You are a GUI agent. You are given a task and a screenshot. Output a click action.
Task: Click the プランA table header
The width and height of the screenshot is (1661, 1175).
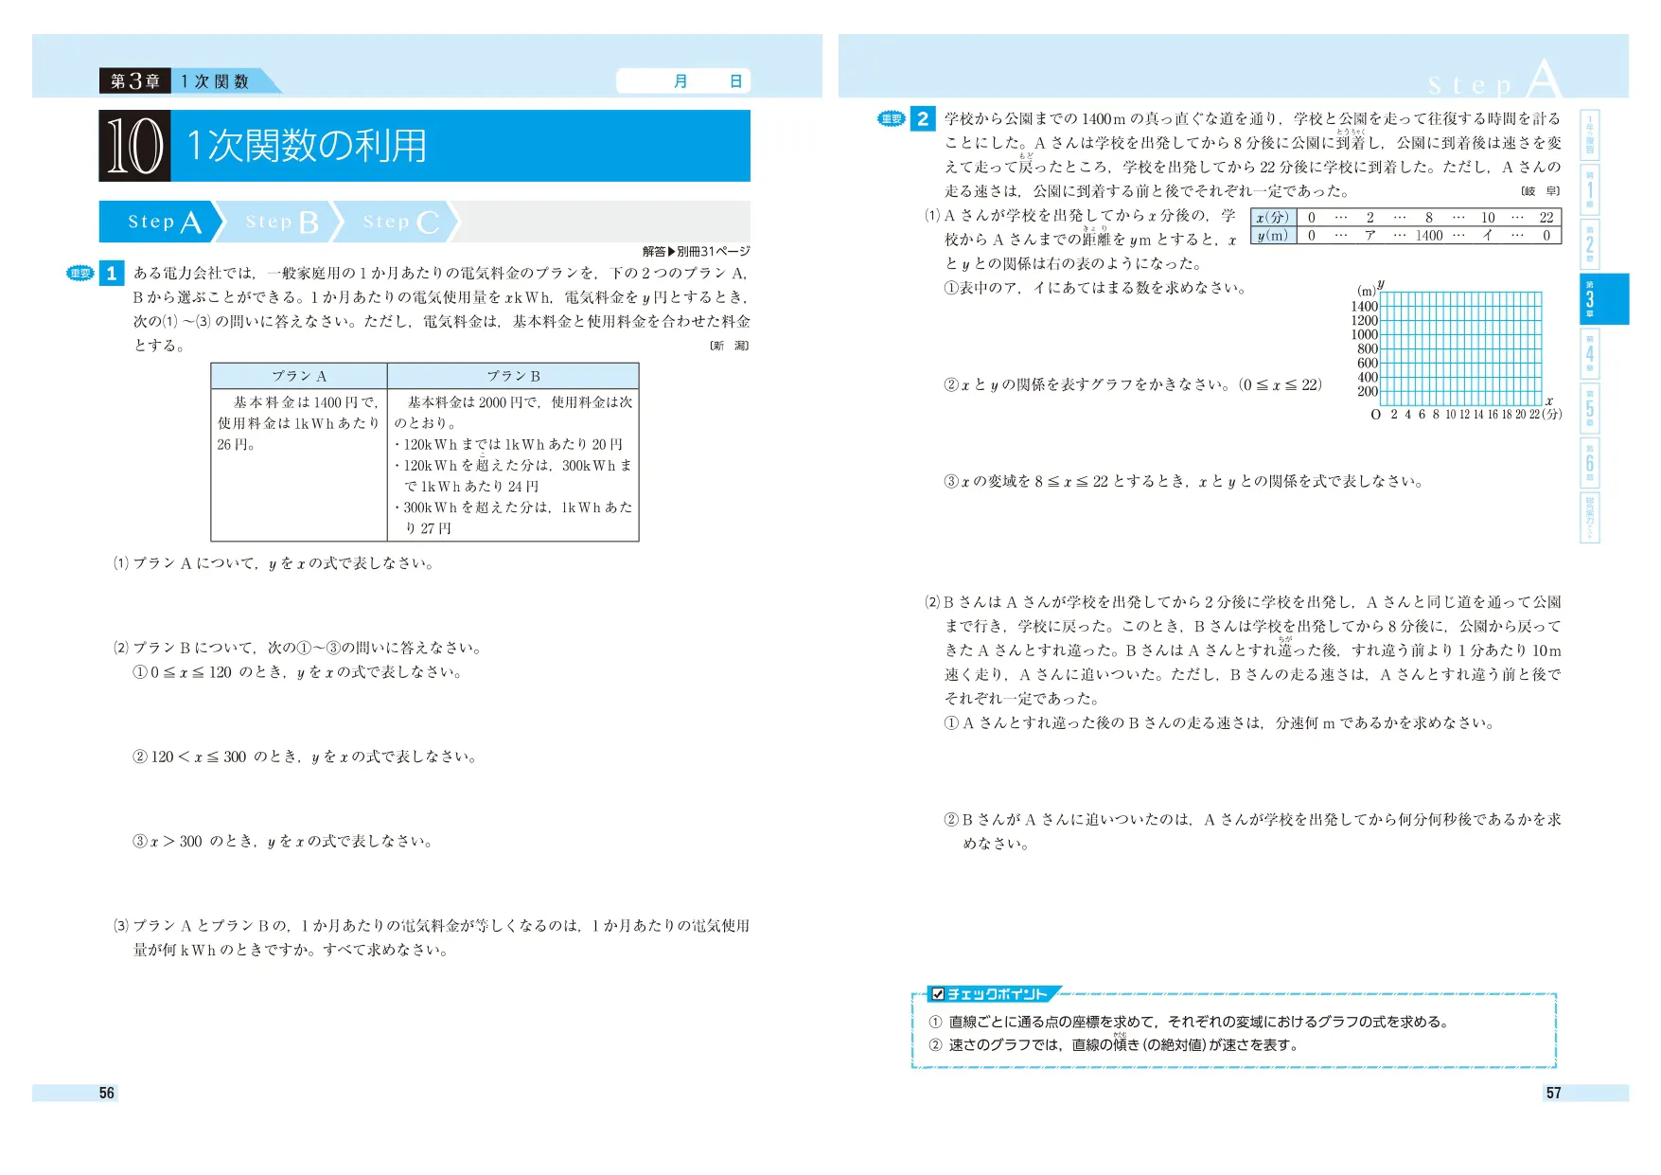(299, 376)
